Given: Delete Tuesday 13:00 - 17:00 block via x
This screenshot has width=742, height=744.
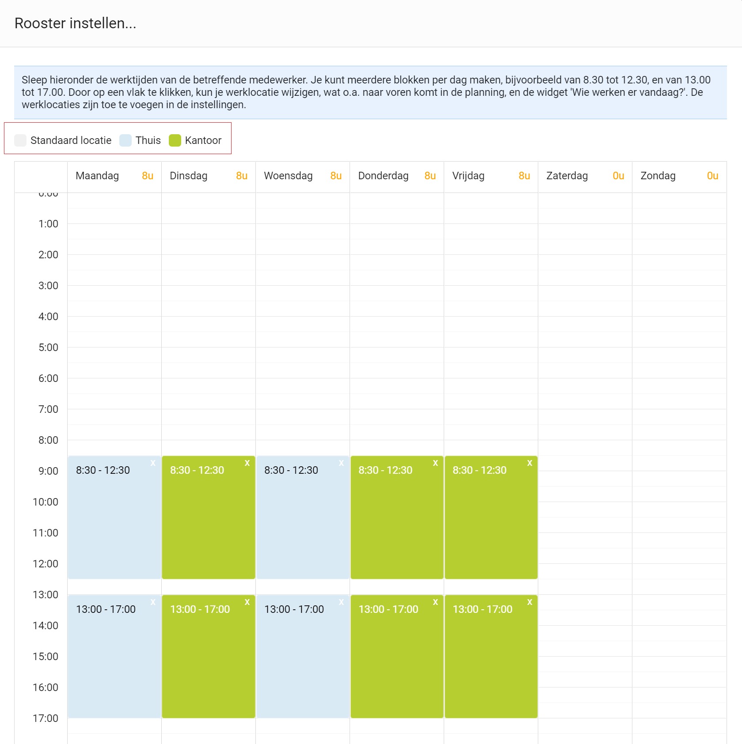Looking at the screenshot, I should point(247,602).
